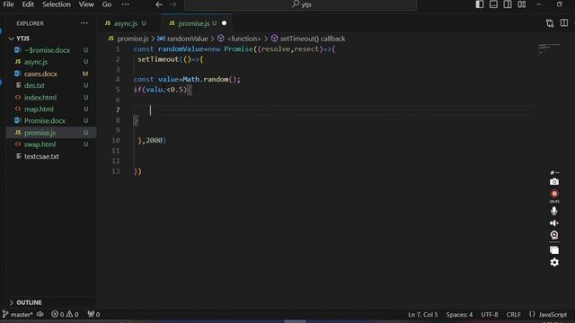Click line number 7 in the gutter
This screenshot has width=575, height=323.
pyautogui.click(x=118, y=109)
